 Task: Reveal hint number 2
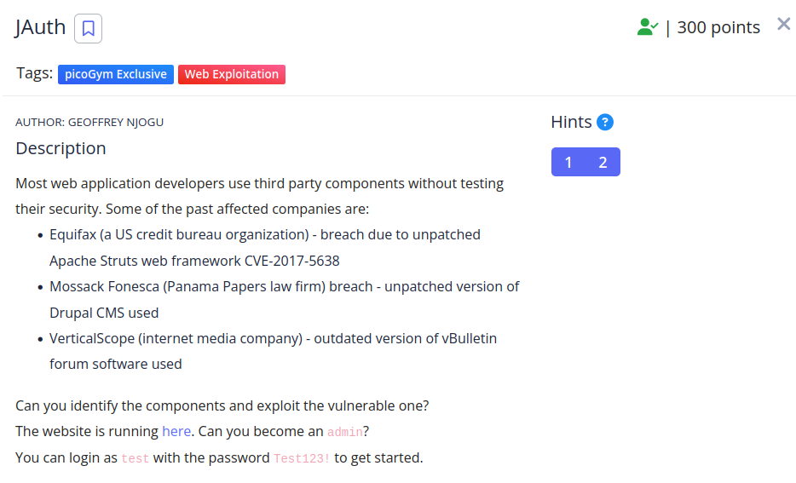[603, 163]
